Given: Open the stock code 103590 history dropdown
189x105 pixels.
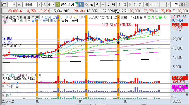Looking at the screenshot, I should [39, 4].
